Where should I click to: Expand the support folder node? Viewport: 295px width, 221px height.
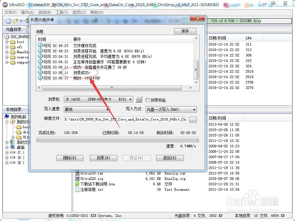coord(7,62)
